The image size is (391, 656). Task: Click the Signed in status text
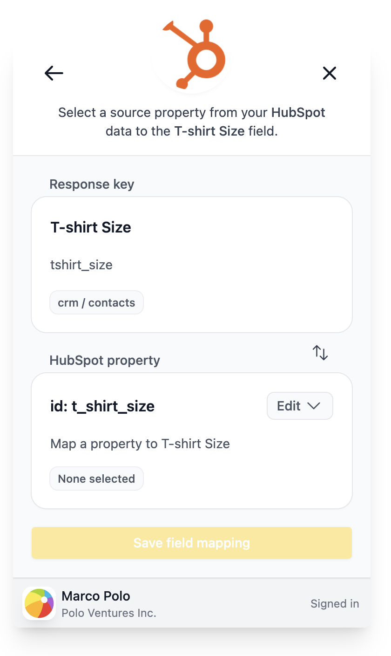pos(335,604)
